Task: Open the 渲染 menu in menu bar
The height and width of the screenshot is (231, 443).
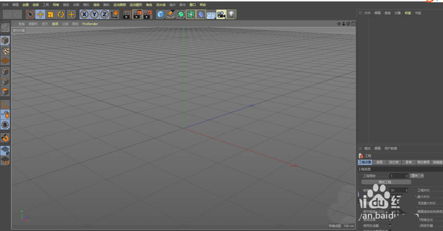Action: (96, 4)
